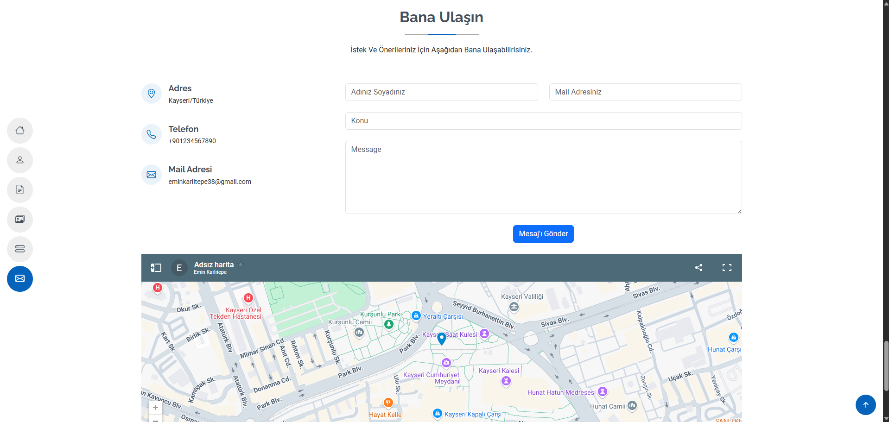Image resolution: width=889 pixels, height=422 pixels.
Task: Select the Hunat Hatun Medresesi marker
Action: click(x=603, y=391)
